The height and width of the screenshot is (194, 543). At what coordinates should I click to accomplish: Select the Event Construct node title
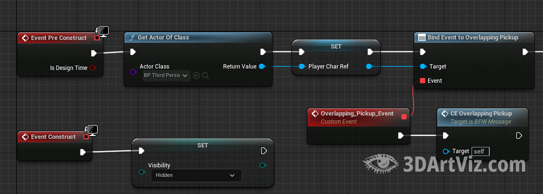[x=54, y=137]
